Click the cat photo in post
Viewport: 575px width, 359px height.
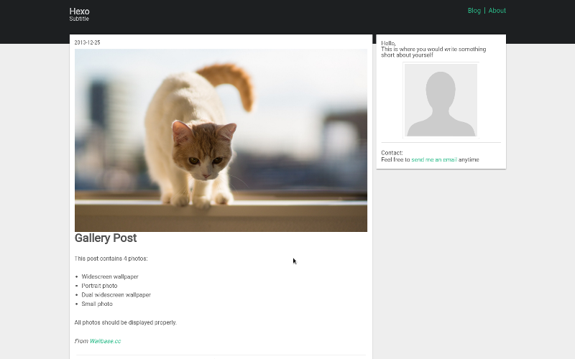[x=221, y=140]
